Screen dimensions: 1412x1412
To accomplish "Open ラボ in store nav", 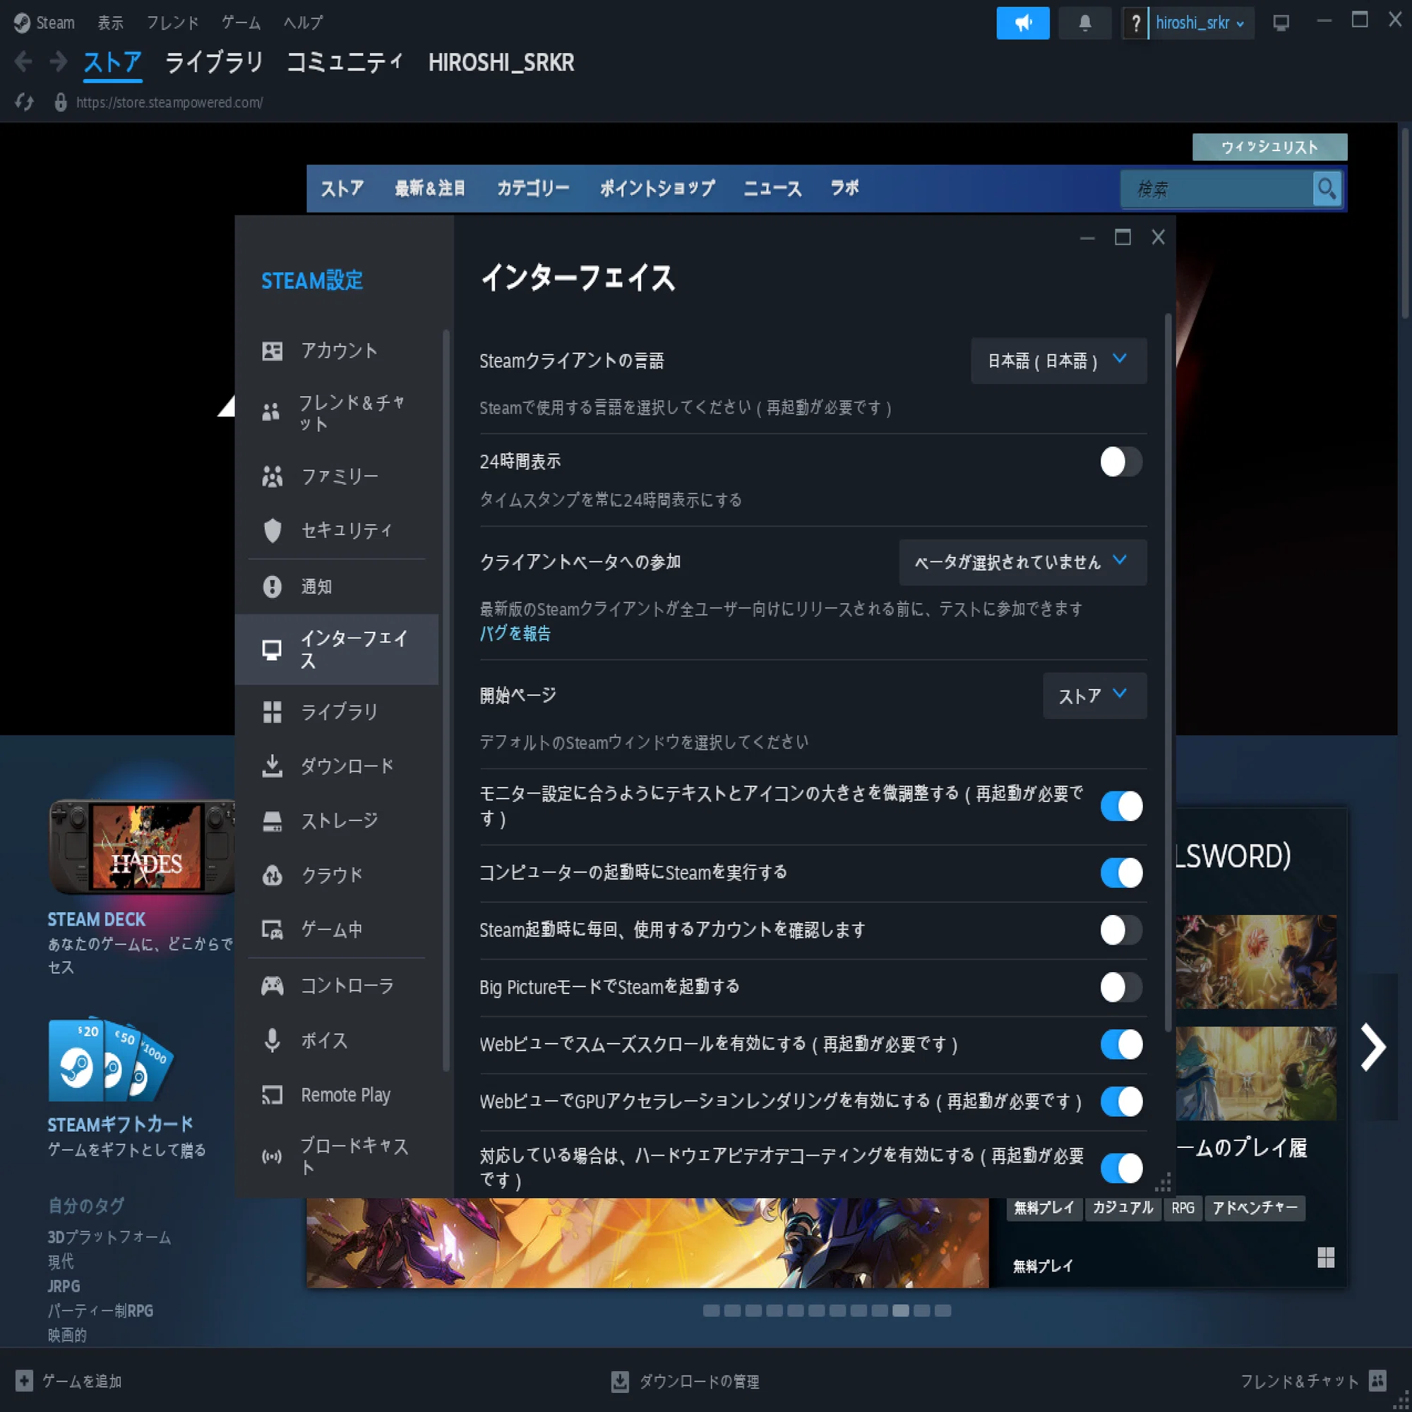I will point(844,189).
